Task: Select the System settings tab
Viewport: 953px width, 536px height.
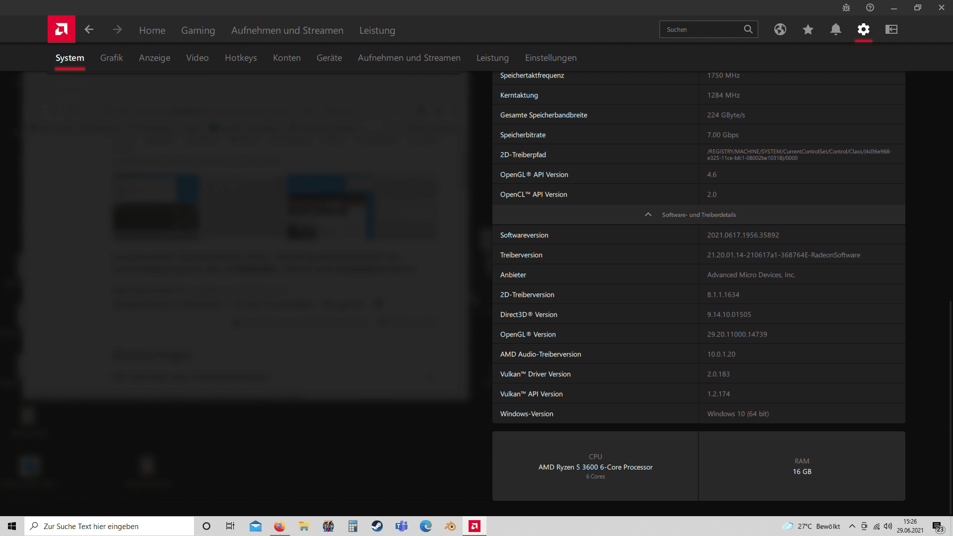Action: click(70, 58)
